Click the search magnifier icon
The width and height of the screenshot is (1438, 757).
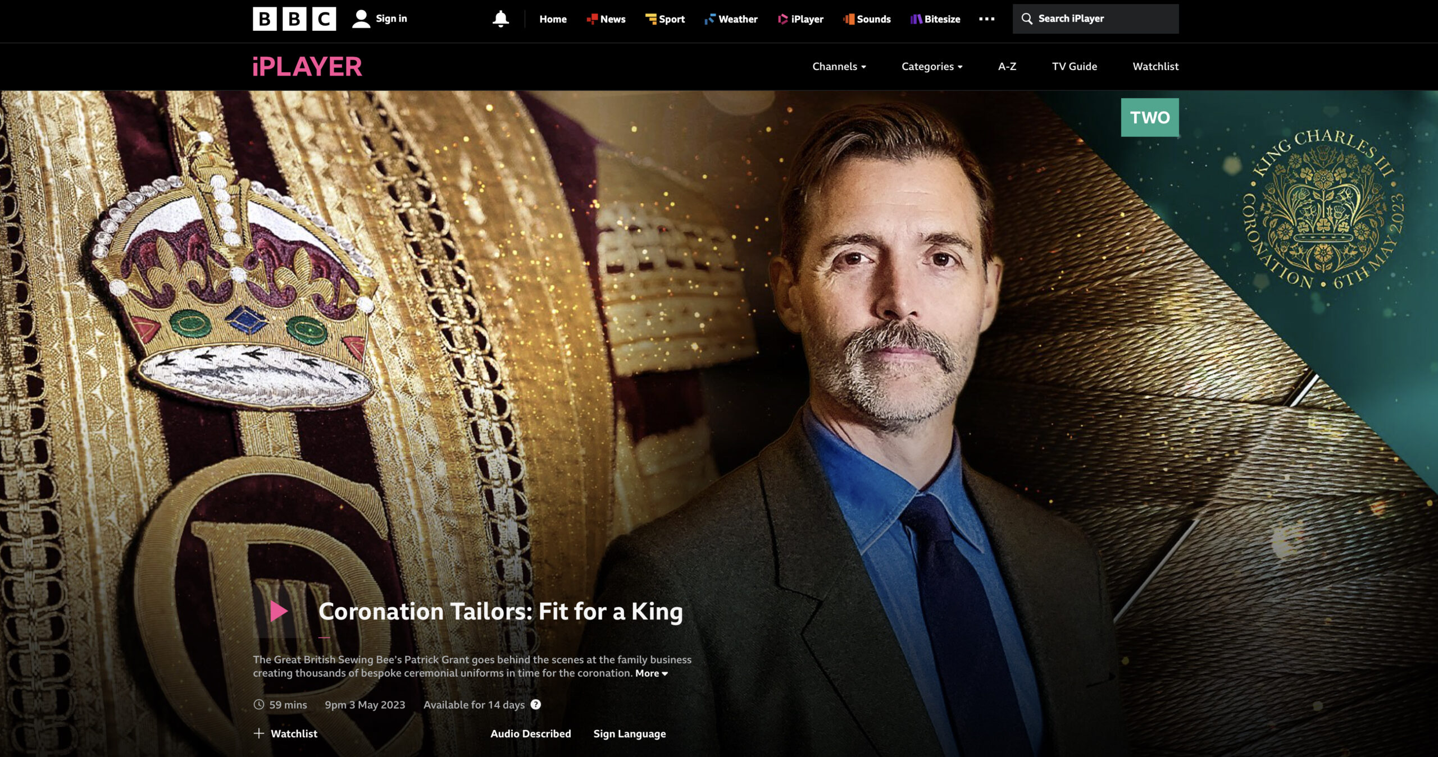tap(1027, 19)
